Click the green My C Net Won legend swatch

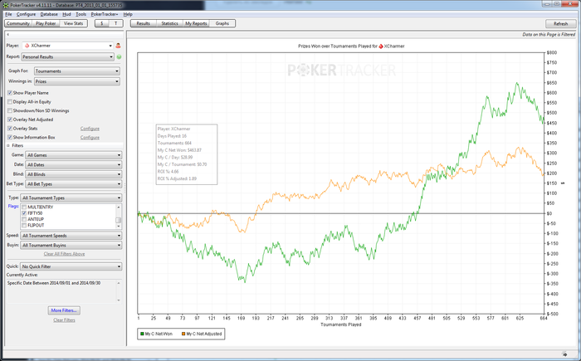coord(142,334)
